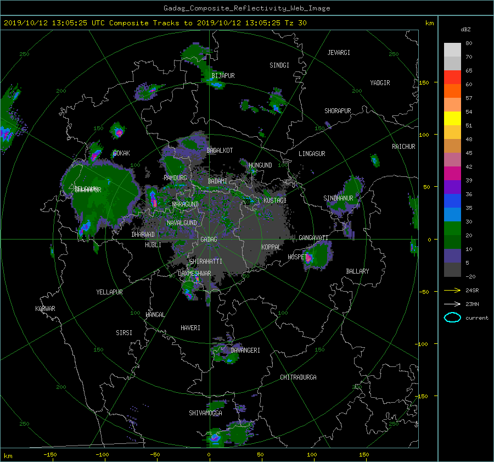Viewport: 494px width, 462px height.
Task: Click the YELLAPUR city label
Action: pos(109,292)
